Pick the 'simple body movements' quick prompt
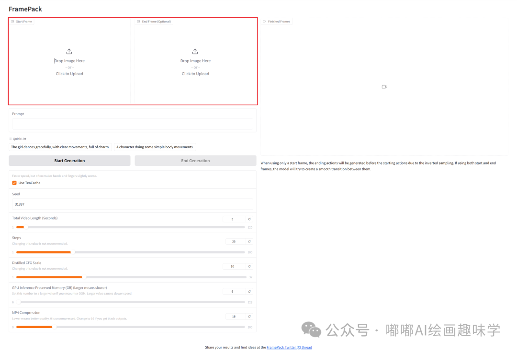The width and height of the screenshot is (517, 351). [155, 147]
